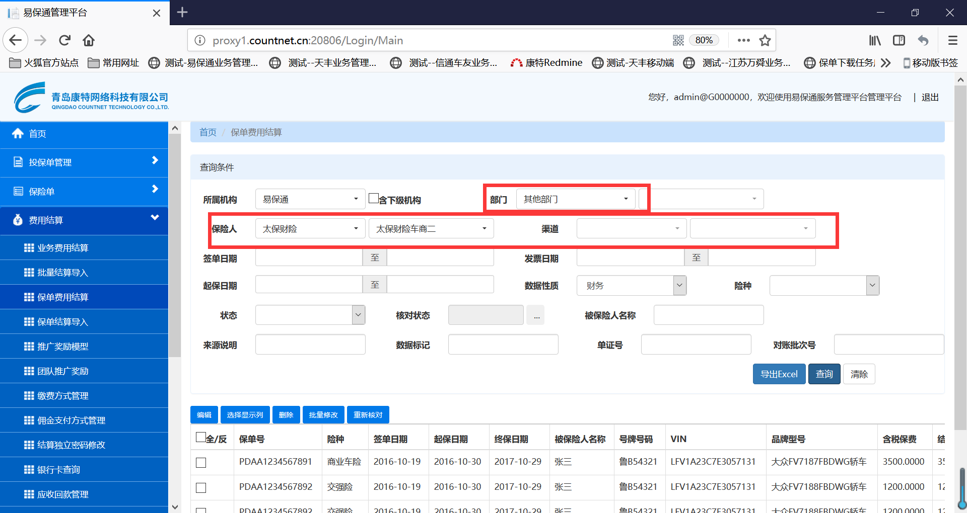Click the browser reload icon
Image resolution: width=967 pixels, height=513 pixels.
point(64,40)
